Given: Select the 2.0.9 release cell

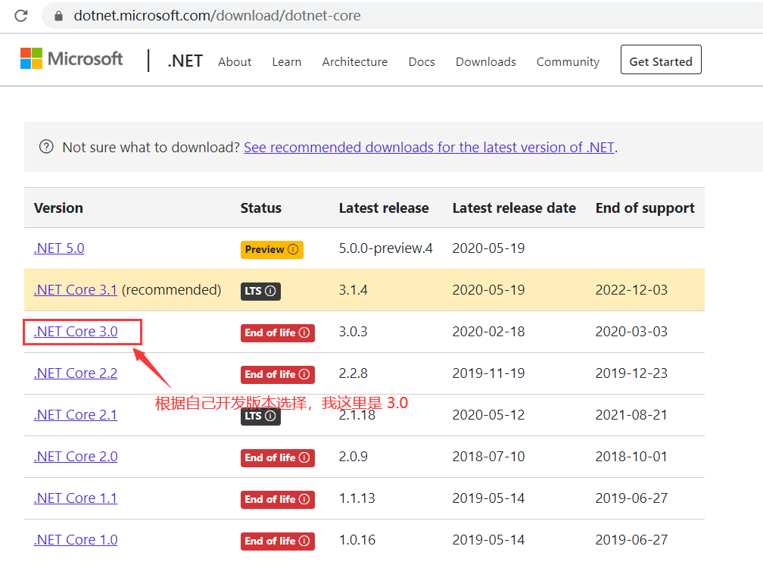Looking at the screenshot, I should point(353,457).
